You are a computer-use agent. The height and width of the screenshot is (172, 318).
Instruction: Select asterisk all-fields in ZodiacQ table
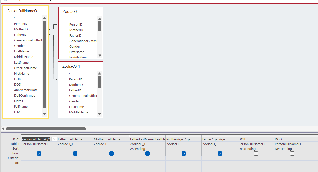pyautogui.click(x=70, y=19)
